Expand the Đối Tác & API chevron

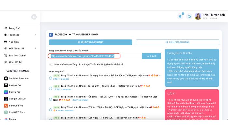[x=35, y=48]
